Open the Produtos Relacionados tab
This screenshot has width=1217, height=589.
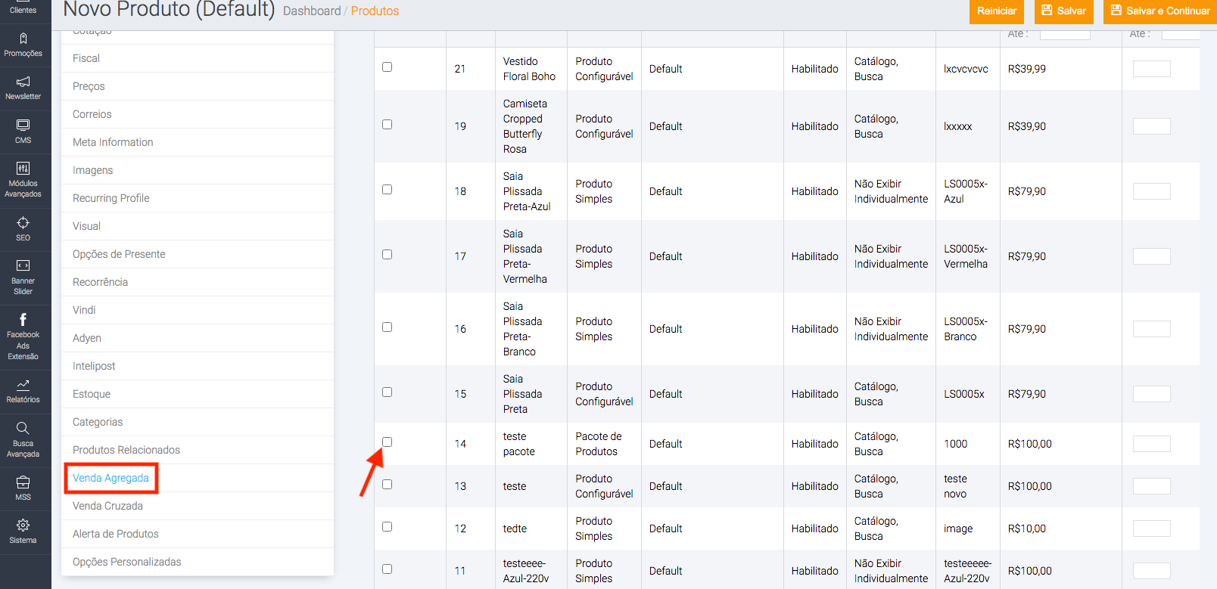click(198, 450)
